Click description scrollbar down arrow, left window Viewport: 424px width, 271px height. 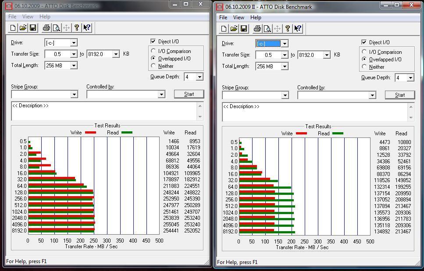click(x=200, y=117)
